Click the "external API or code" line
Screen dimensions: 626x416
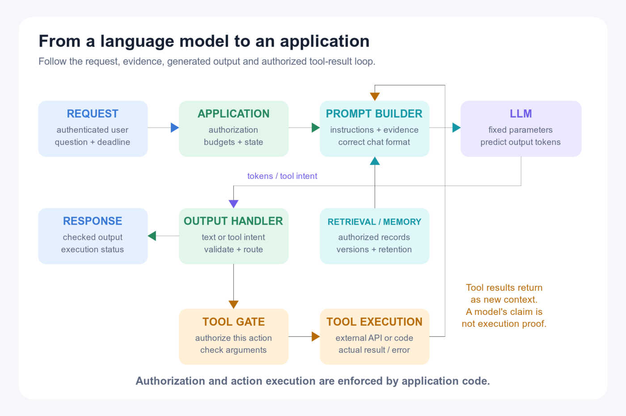pos(374,338)
